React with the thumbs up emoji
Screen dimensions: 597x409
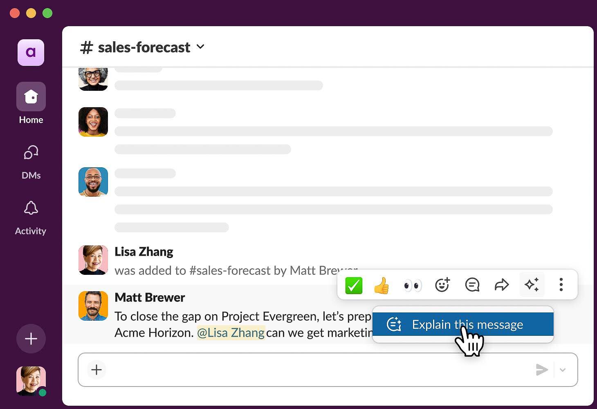point(382,285)
